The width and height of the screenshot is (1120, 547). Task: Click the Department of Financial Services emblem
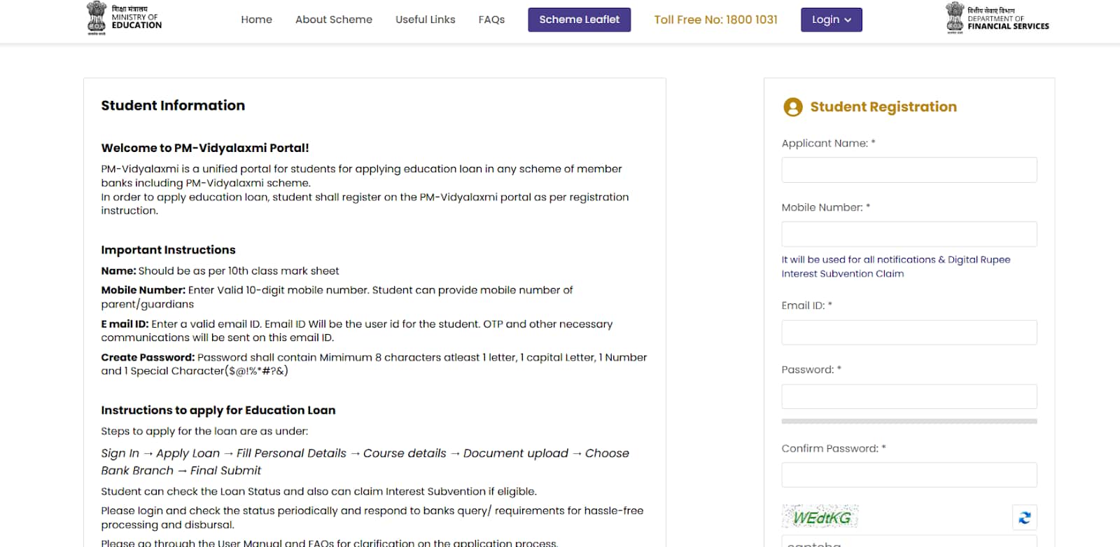[955, 18]
